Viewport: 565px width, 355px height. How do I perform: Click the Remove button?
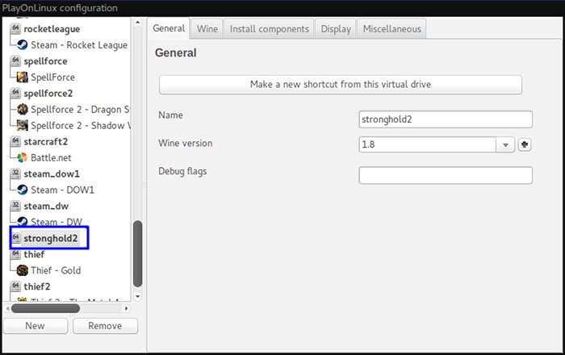[105, 326]
